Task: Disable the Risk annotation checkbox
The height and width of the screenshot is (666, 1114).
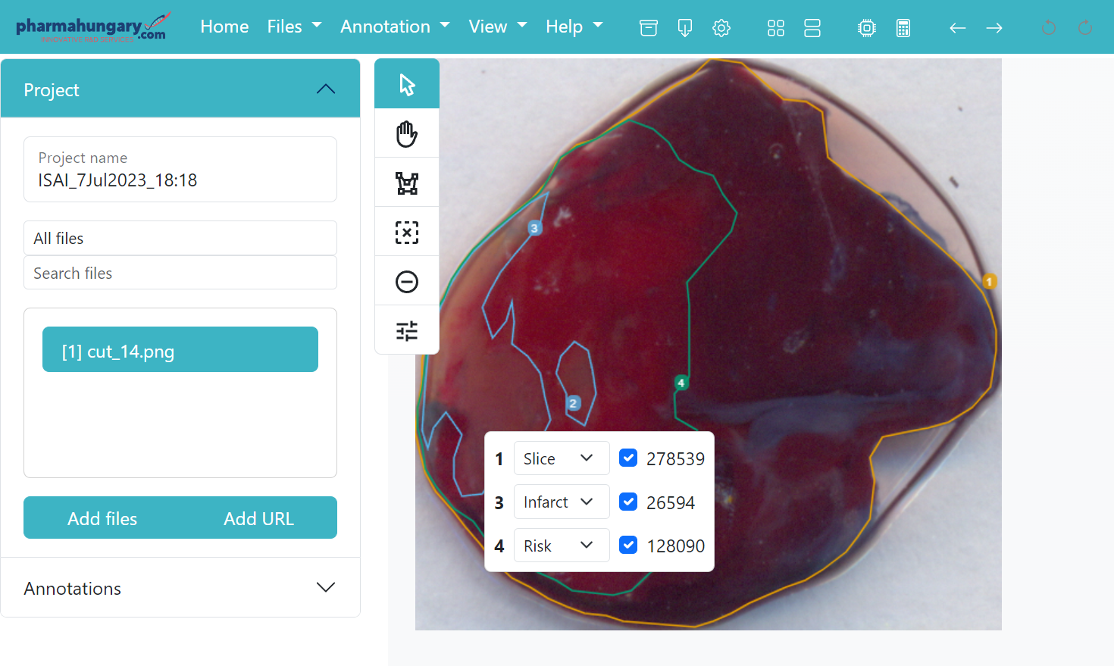Action: [628, 545]
